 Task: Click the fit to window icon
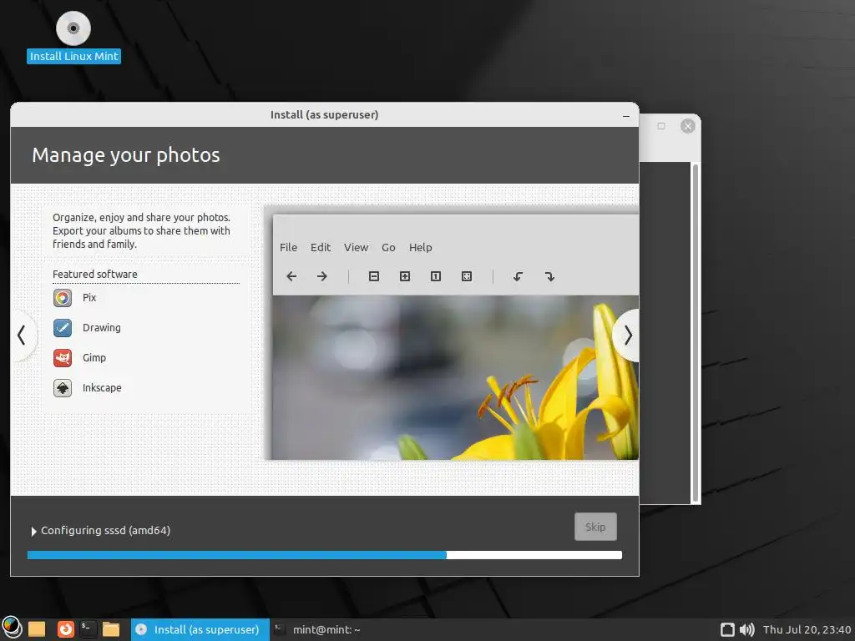467,276
